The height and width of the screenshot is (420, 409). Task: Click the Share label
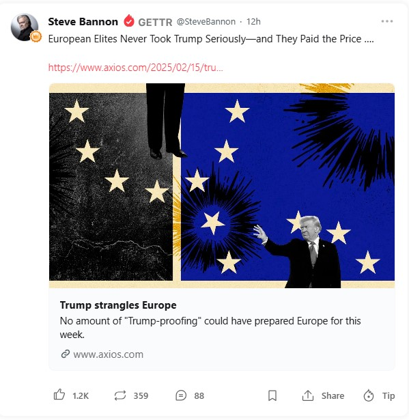point(333,395)
